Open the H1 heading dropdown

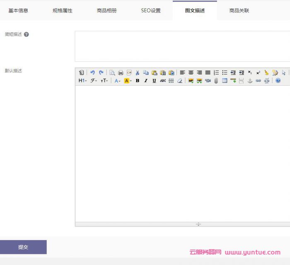point(82,81)
